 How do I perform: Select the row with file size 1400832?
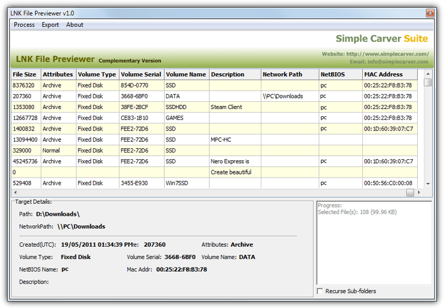point(214,129)
